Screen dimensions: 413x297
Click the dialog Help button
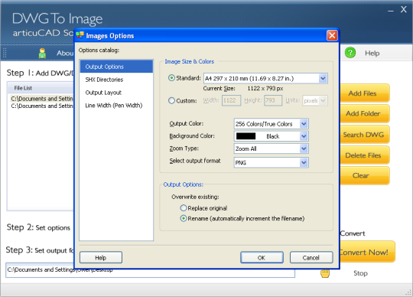[x=101, y=257]
